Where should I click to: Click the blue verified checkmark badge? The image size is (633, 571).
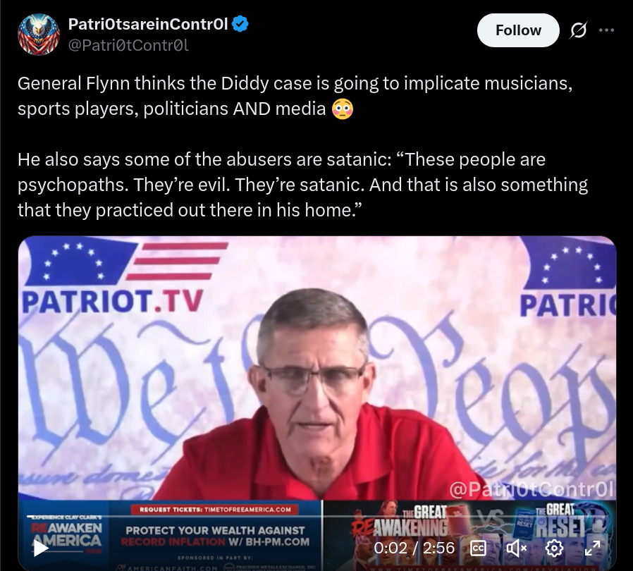[x=240, y=24]
